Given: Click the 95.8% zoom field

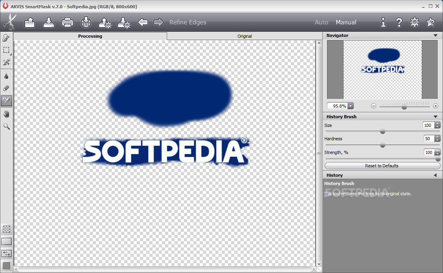Looking at the screenshot, I should click(338, 106).
